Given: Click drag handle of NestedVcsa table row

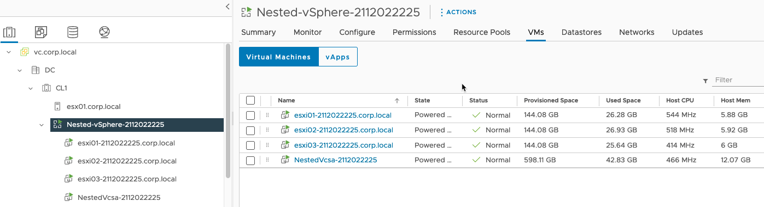Looking at the screenshot, I should point(267,160).
